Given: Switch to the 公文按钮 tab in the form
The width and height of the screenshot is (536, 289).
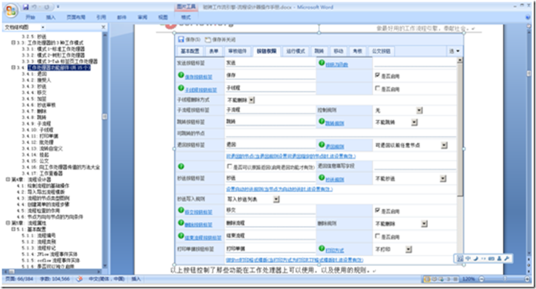Looking at the screenshot, I should tap(381, 51).
